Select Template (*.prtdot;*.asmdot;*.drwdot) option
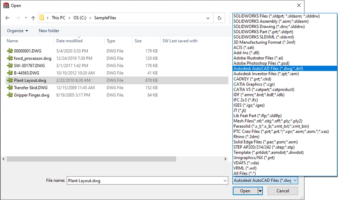 (285, 152)
